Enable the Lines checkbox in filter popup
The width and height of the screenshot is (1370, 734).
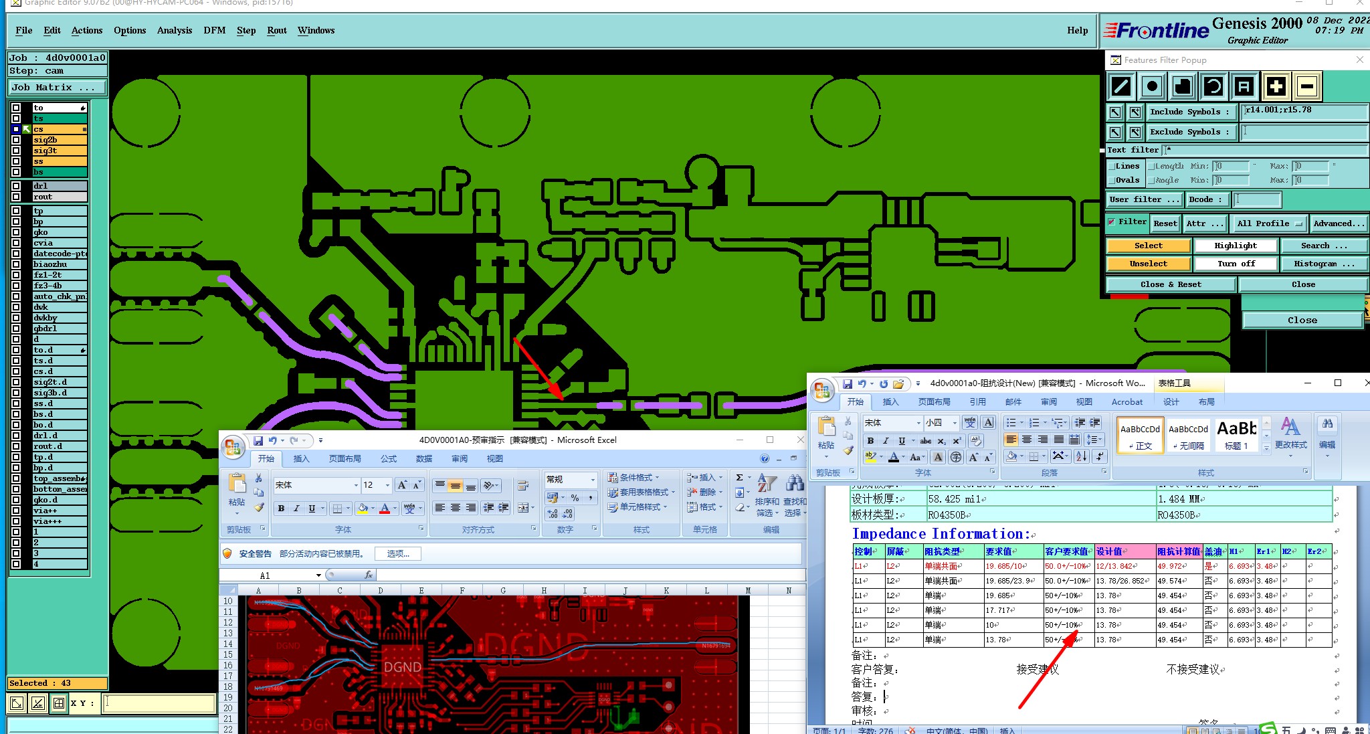point(1112,166)
